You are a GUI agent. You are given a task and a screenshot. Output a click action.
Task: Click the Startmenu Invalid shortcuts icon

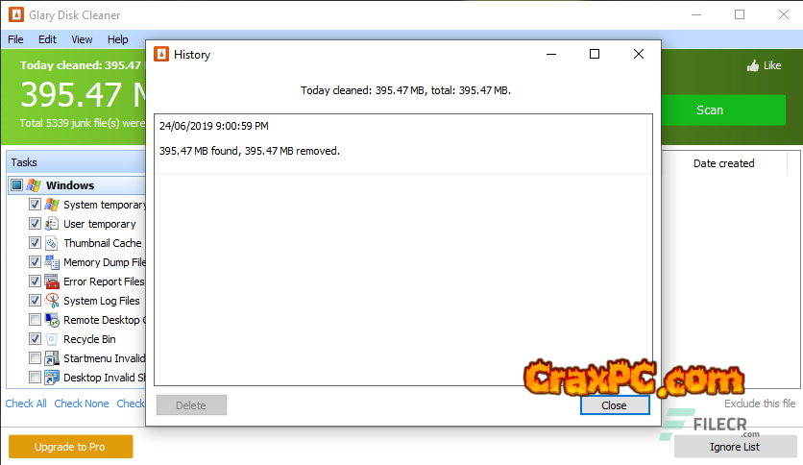[52, 358]
